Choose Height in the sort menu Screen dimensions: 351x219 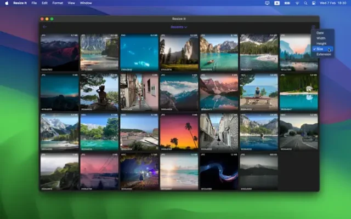(x=321, y=43)
